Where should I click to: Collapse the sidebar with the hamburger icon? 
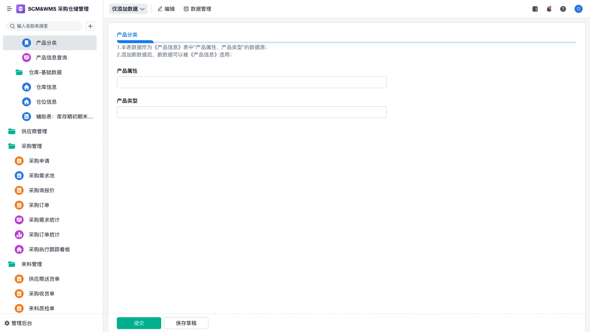tap(9, 9)
